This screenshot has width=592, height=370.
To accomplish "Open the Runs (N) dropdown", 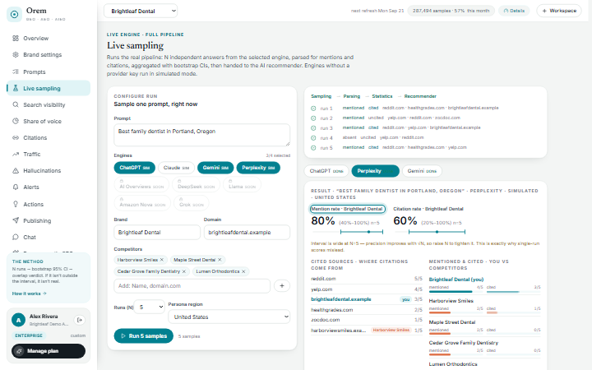I will coord(150,307).
